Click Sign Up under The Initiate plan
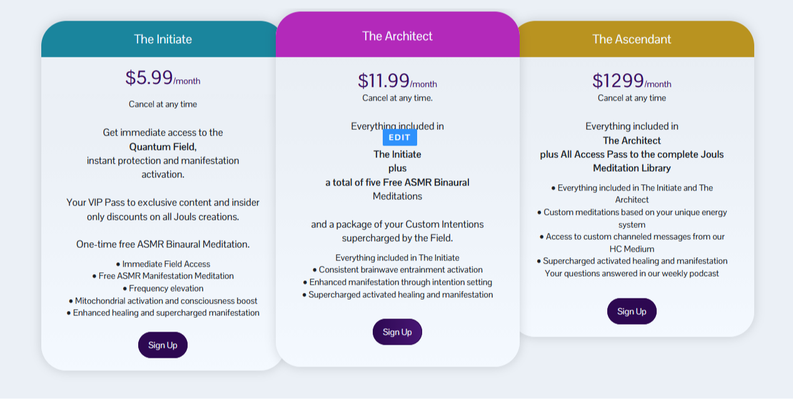This screenshot has height=399, width=793. click(163, 345)
